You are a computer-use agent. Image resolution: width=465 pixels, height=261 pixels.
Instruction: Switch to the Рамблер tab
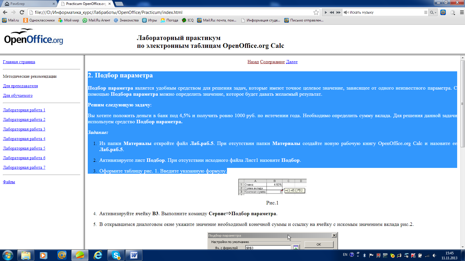pyautogui.click(x=28, y=4)
